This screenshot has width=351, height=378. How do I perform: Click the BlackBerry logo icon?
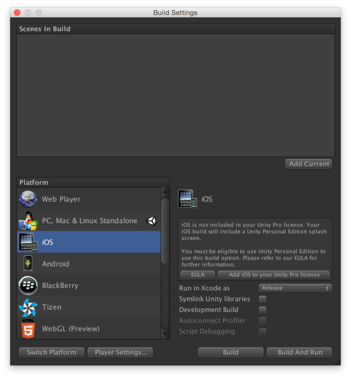pyautogui.click(x=28, y=285)
